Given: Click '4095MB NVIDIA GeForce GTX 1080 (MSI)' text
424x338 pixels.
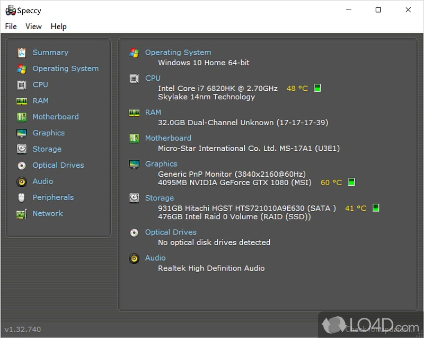Looking at the screenshot, I should [x=235, y=183].
